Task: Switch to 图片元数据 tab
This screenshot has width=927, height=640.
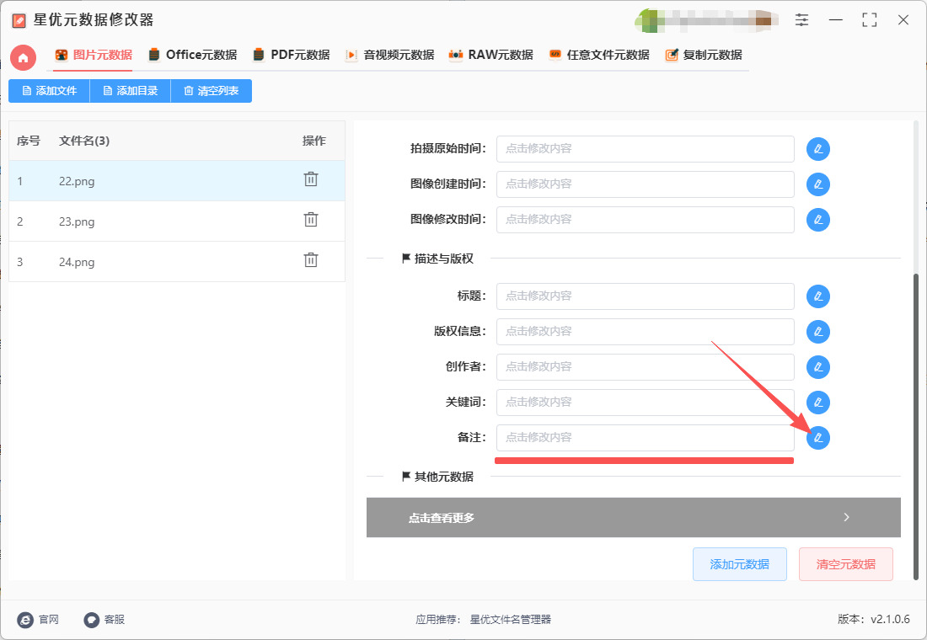Action: click(94, 55)
